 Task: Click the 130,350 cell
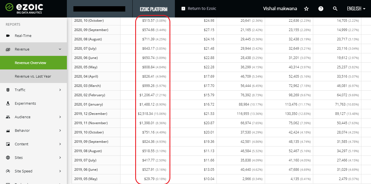[298, 114]
